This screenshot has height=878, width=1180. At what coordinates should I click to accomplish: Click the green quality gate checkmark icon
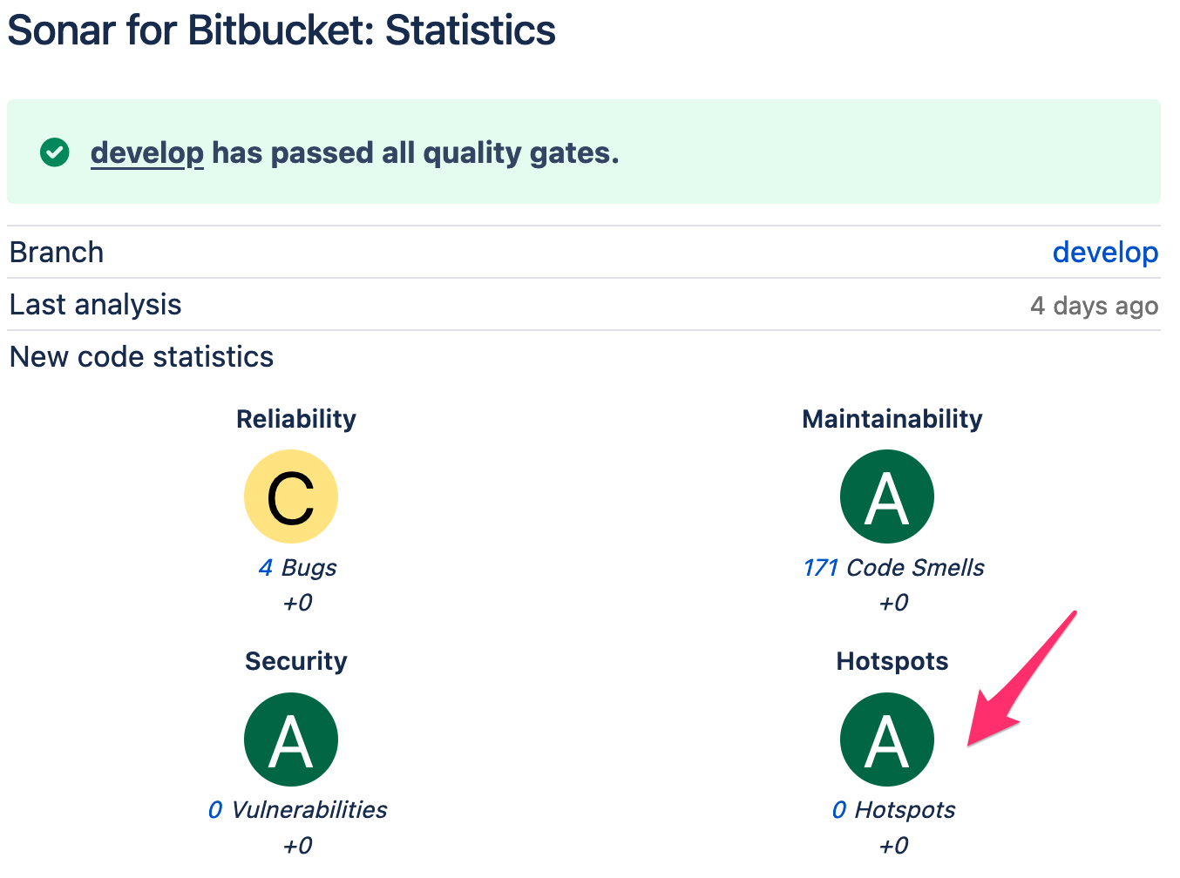click(x=55, y=152)
